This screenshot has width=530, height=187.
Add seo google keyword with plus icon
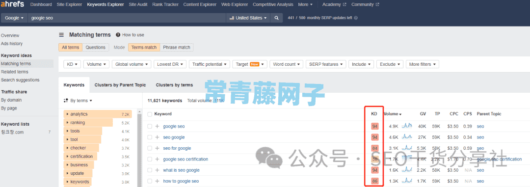[157, 137]
